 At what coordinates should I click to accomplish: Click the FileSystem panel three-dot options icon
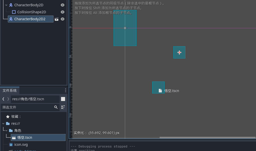coord(66,90)
